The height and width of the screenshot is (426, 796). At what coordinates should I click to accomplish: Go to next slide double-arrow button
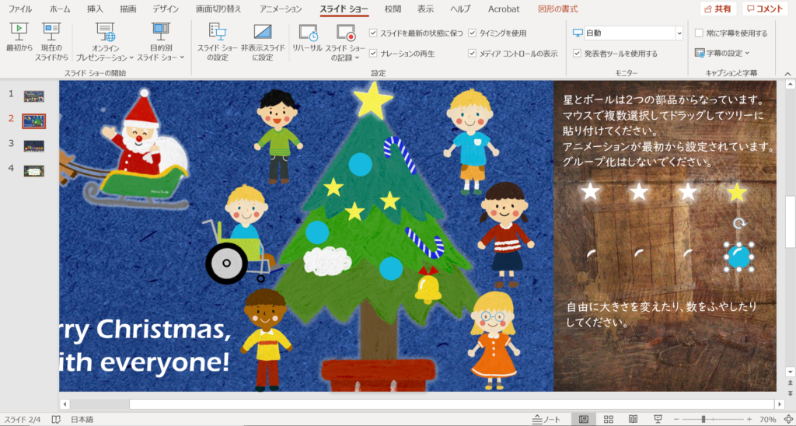pos(790,393)
